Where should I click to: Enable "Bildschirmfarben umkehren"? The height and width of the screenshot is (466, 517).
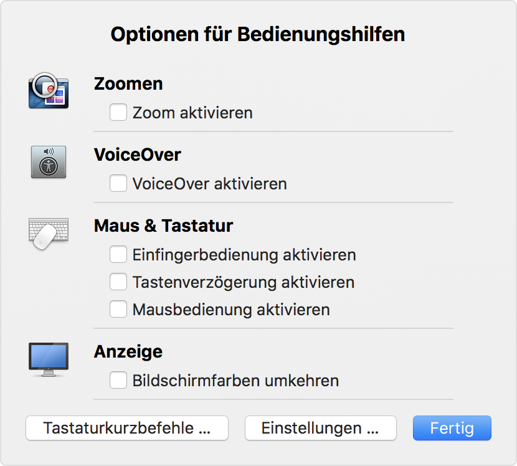point(118,380)
